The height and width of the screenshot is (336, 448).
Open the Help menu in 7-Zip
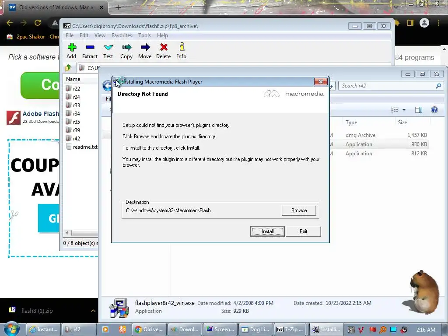162,35
